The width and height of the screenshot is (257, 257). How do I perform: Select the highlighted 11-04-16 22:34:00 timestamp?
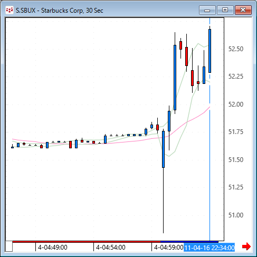tap(209, 248)
